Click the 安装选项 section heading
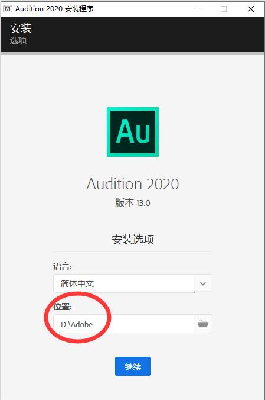265x400 pixels. pos(133,239)
